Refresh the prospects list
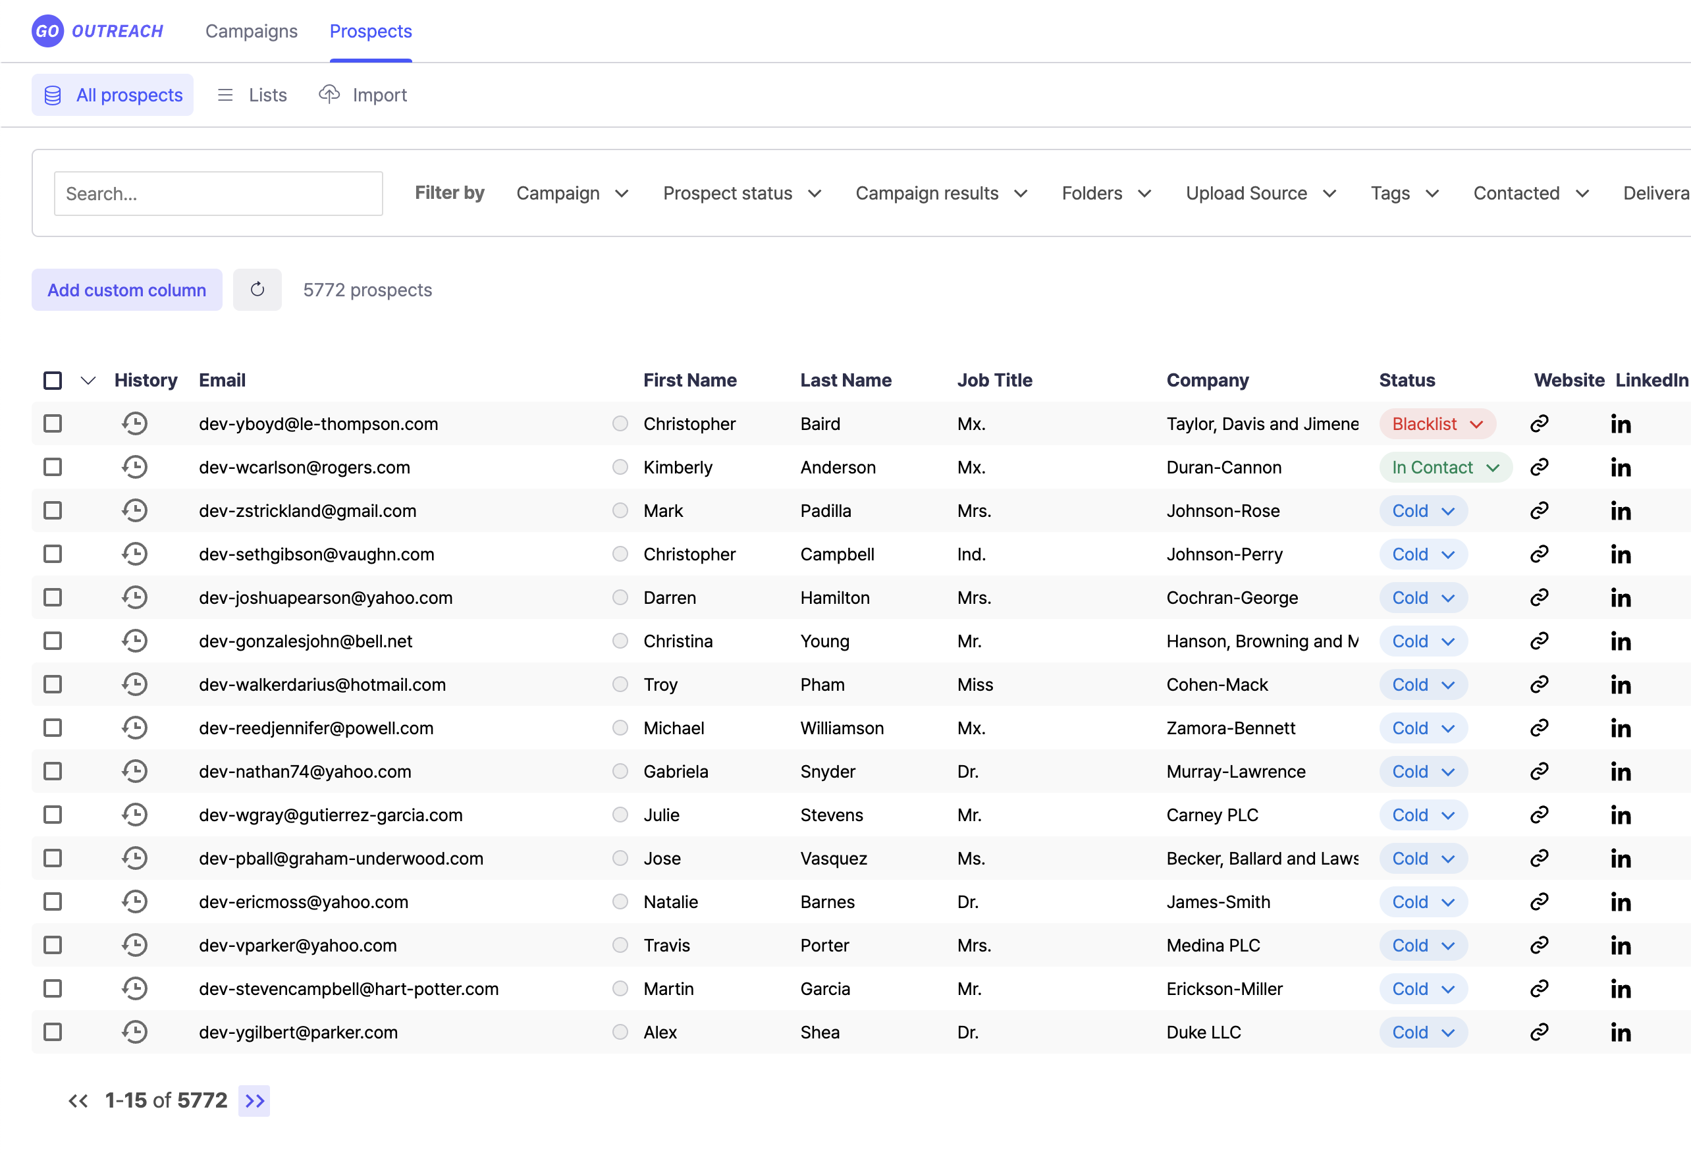The image size is (1691, 1155). click(x=257, y=290)
